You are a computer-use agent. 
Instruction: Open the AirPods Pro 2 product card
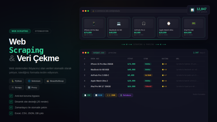pyautogui.click(x=144, y=27)
